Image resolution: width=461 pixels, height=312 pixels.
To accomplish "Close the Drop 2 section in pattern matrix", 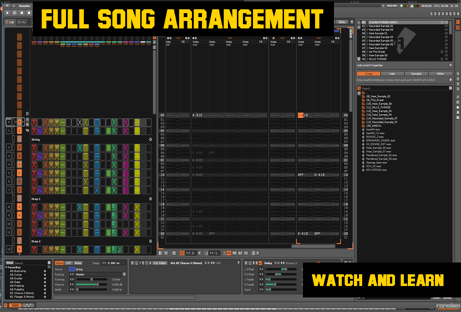I will click(151, 242).
